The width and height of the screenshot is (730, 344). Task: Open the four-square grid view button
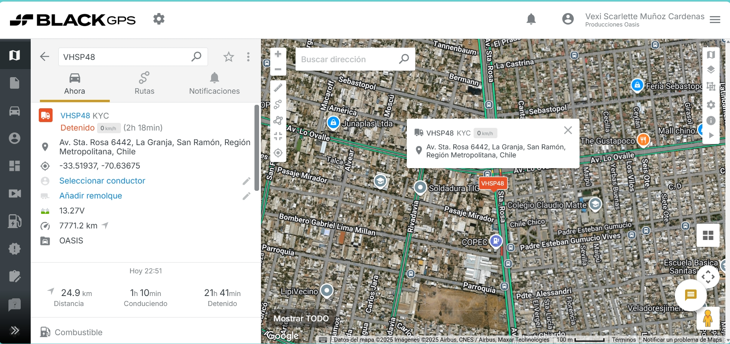pyautogui.click(x=708, y=235)
